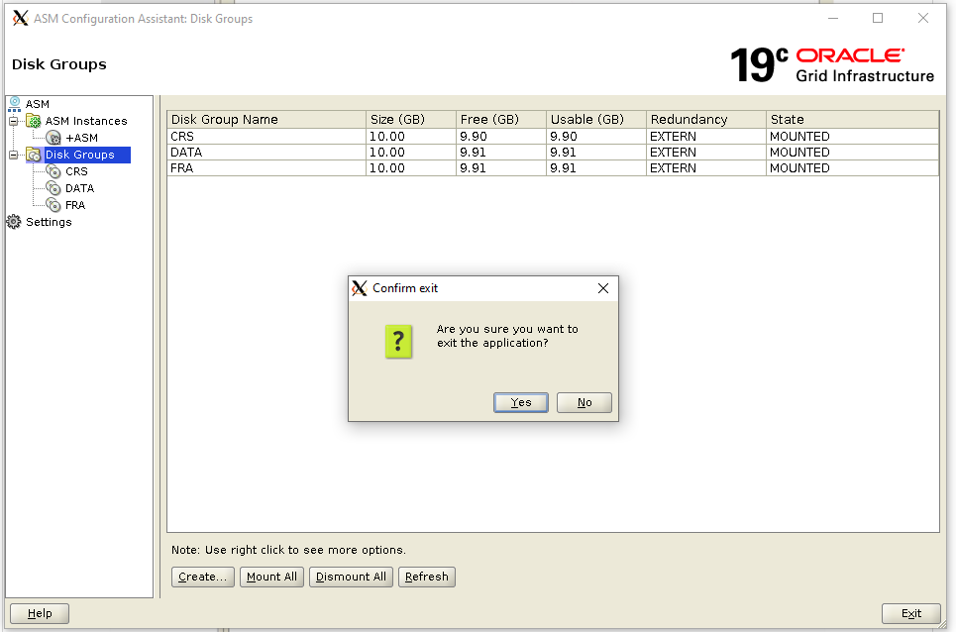Select +ASM instance label
This screenshot has height=632, width=956.
coord(81,138)
